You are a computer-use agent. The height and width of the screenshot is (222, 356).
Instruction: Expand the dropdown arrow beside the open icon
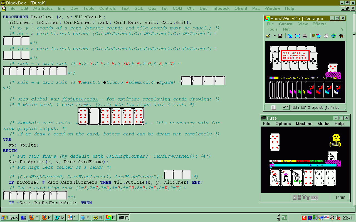click(x=275, y=36)
